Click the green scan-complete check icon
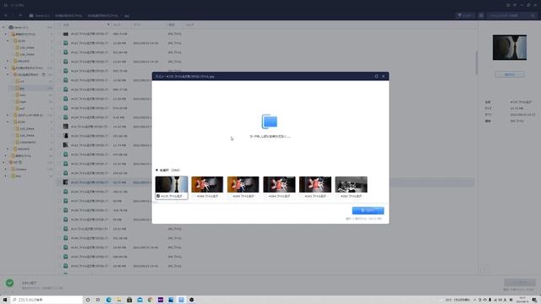Screen dimensions: 541x304 coord(9,283)
